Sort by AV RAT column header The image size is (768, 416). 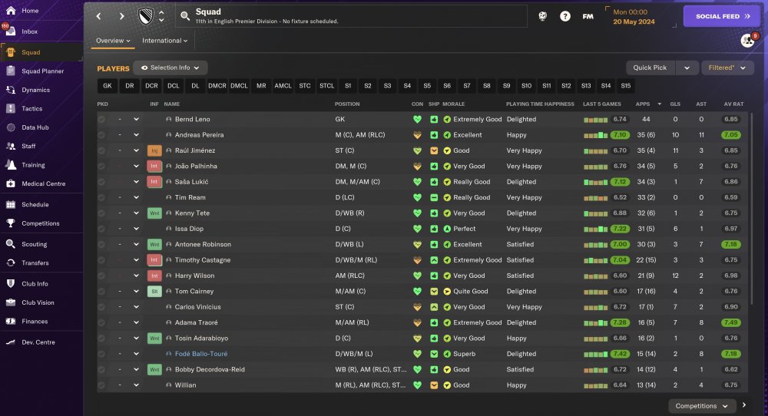733,104
